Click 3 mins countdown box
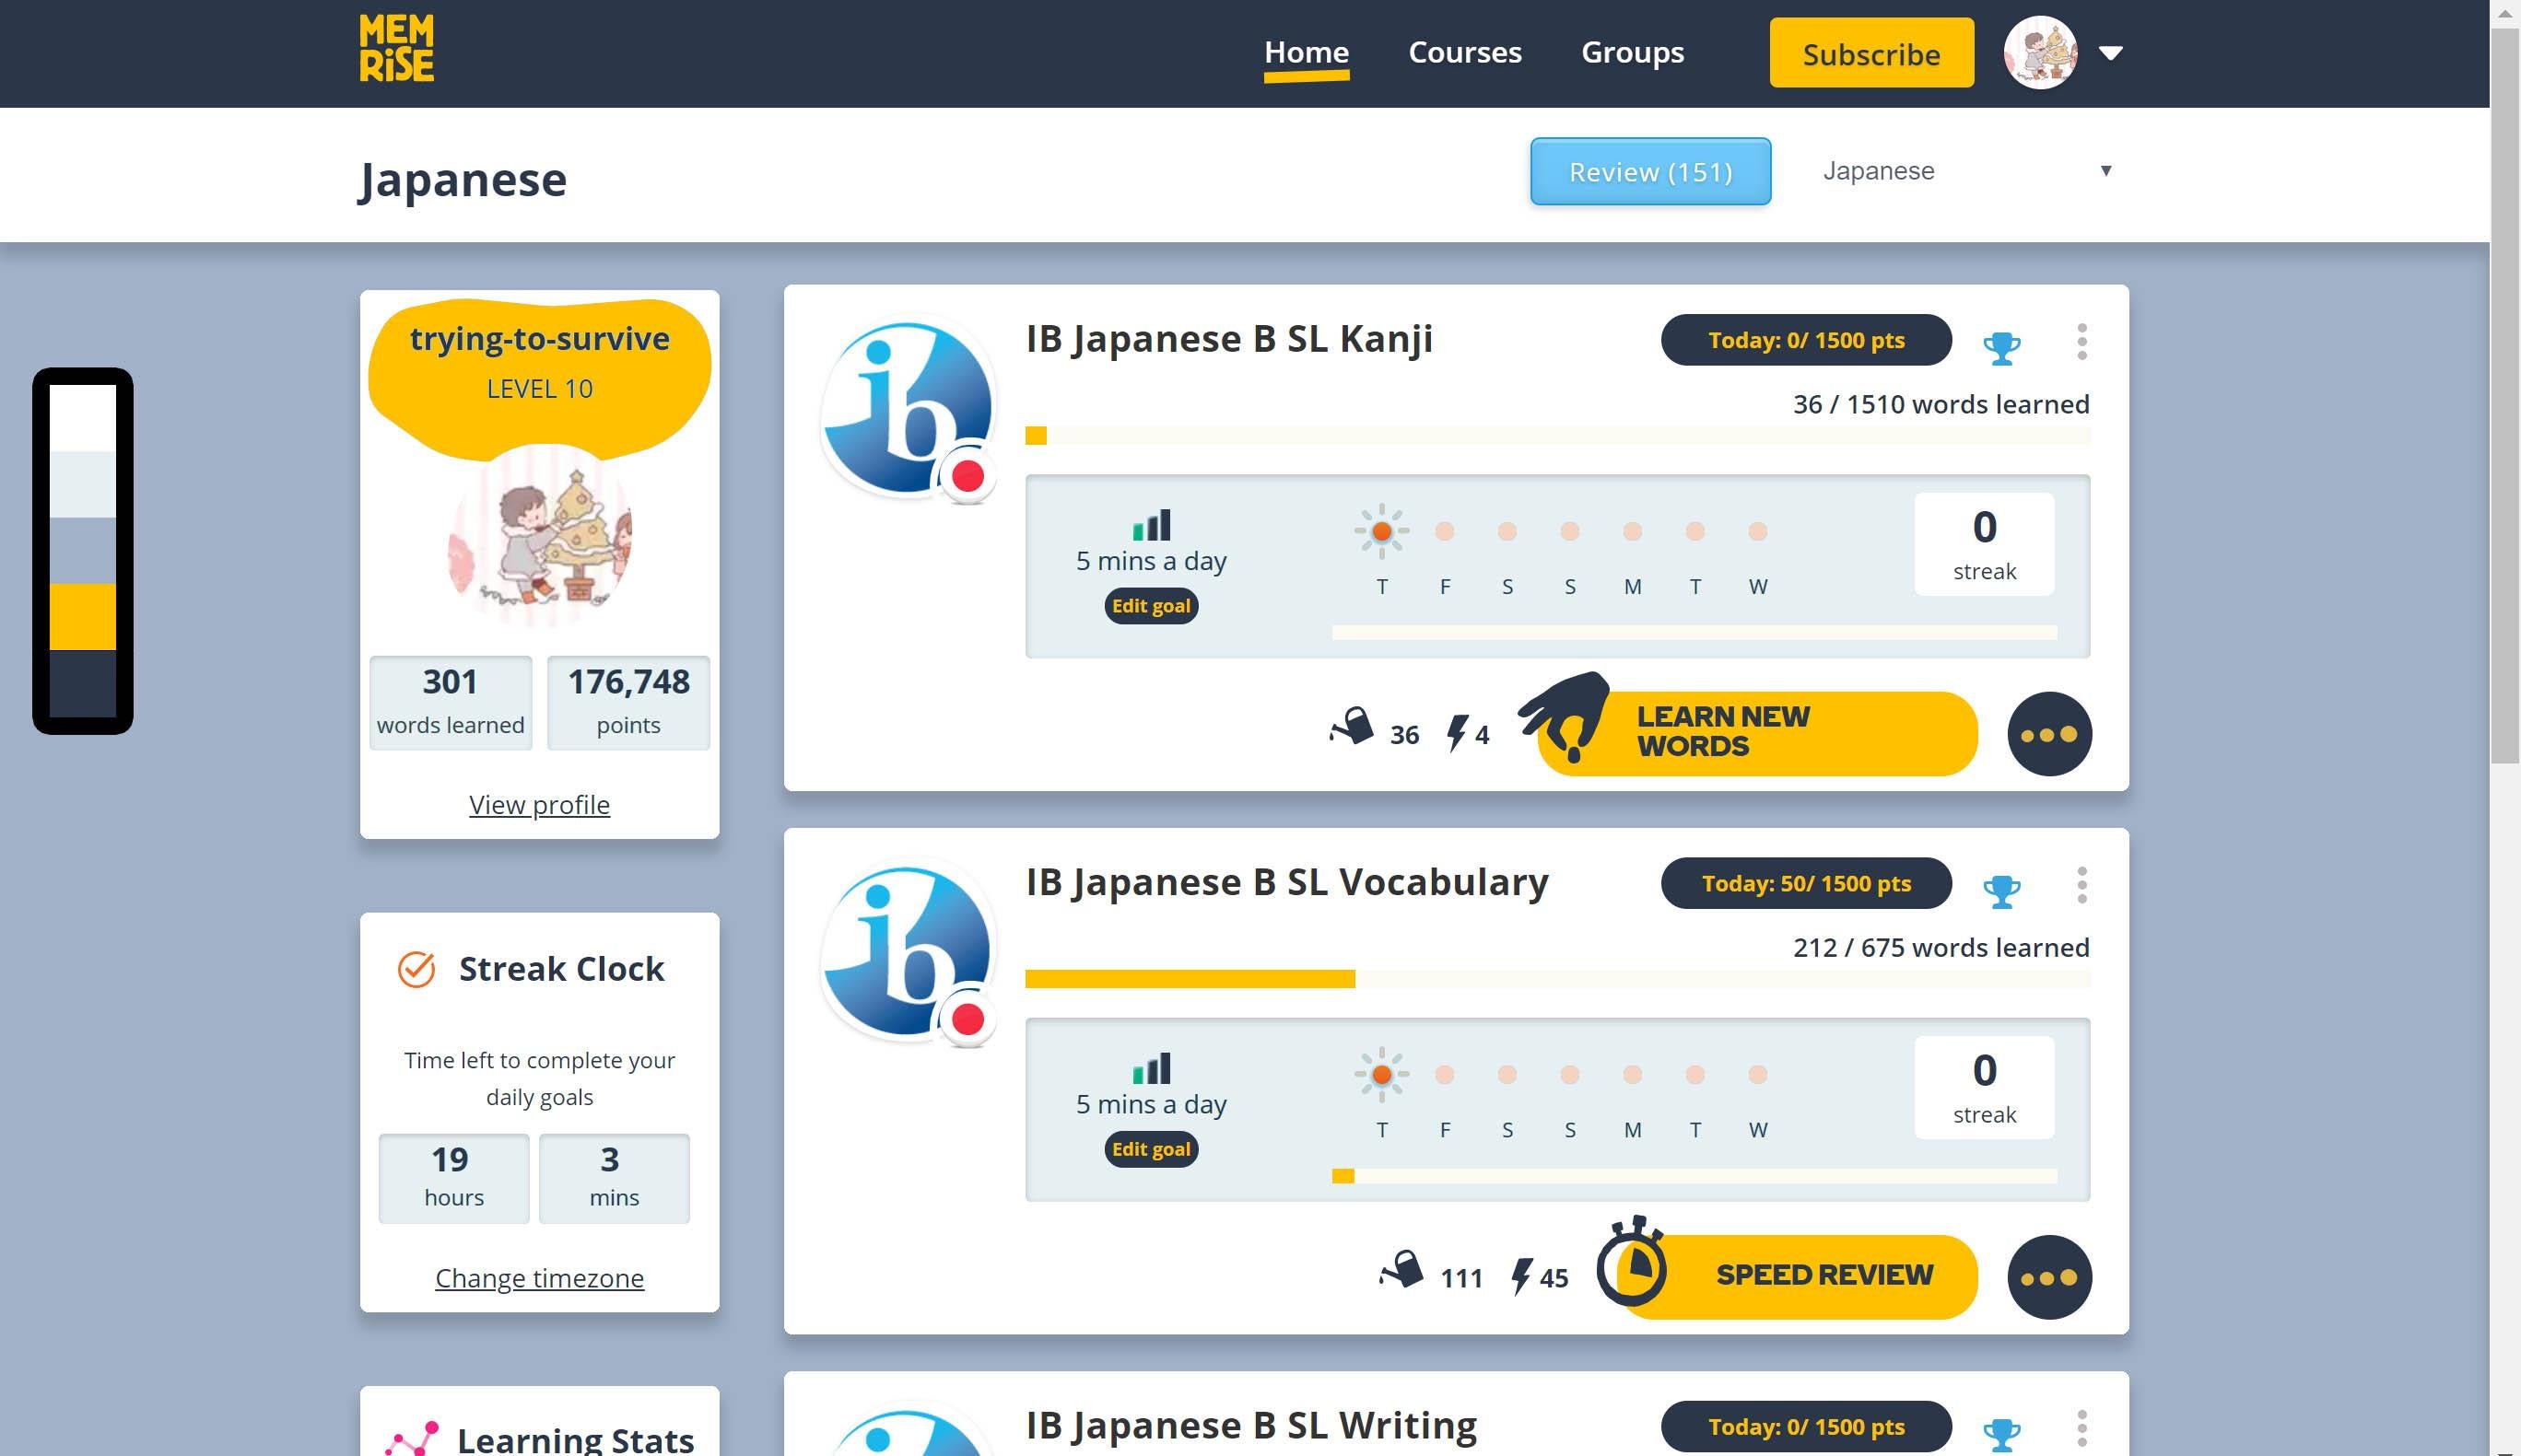This screenshot has height=1456, width=2521. [x=614, y=1178]
